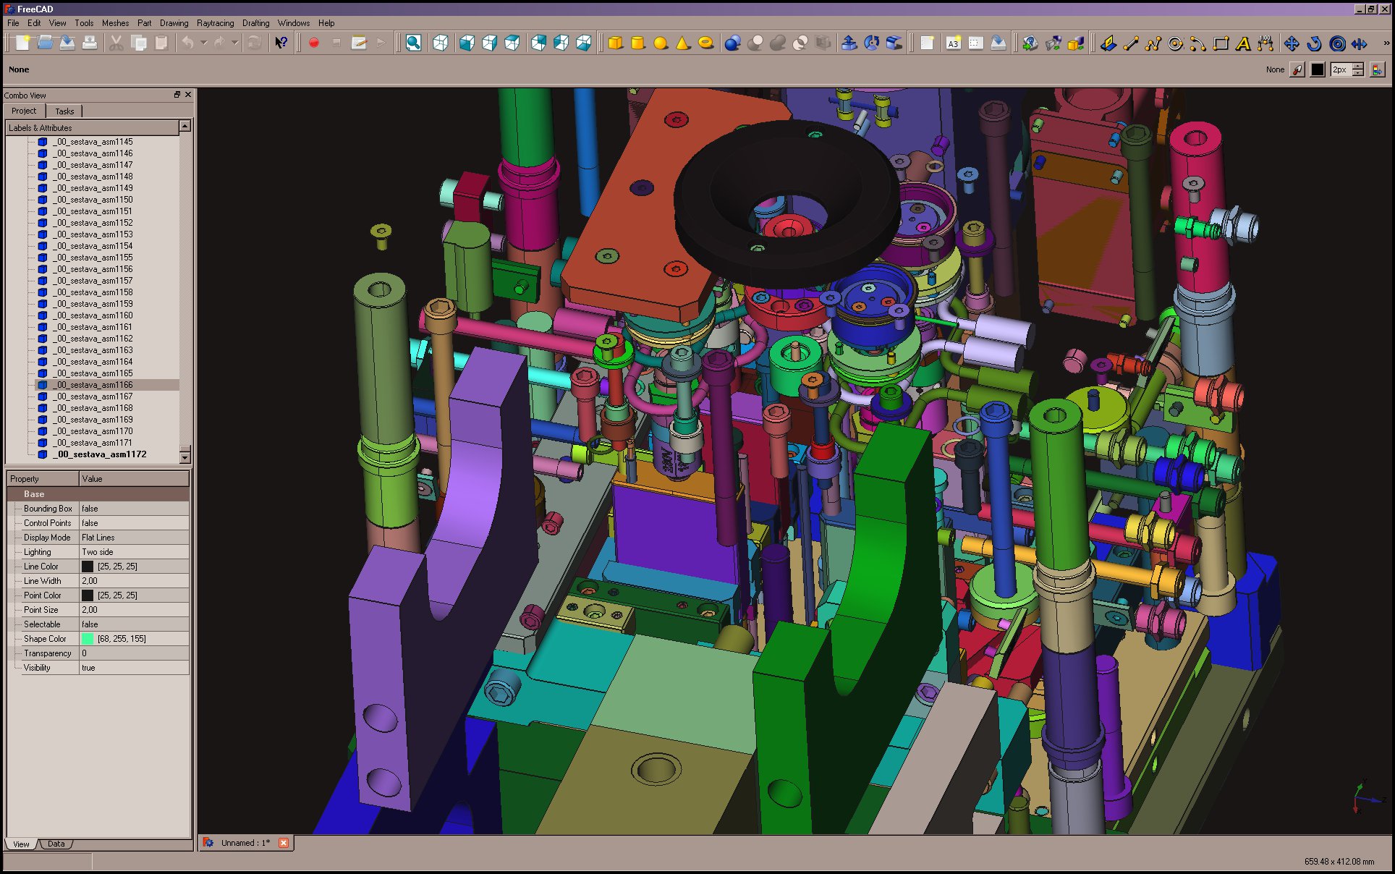This screenshot has height=874, width=1395.
Task: Open the macros notepad icon
Action: [x=359, y=43]
